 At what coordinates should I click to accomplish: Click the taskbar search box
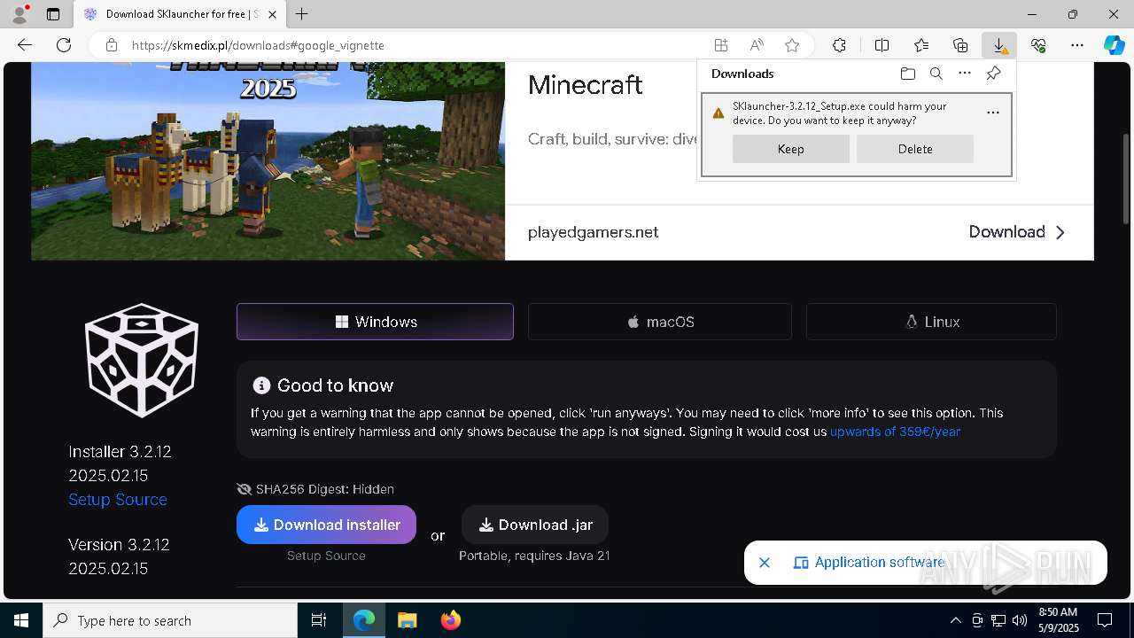pyautogui.click(x=170, y=620)
